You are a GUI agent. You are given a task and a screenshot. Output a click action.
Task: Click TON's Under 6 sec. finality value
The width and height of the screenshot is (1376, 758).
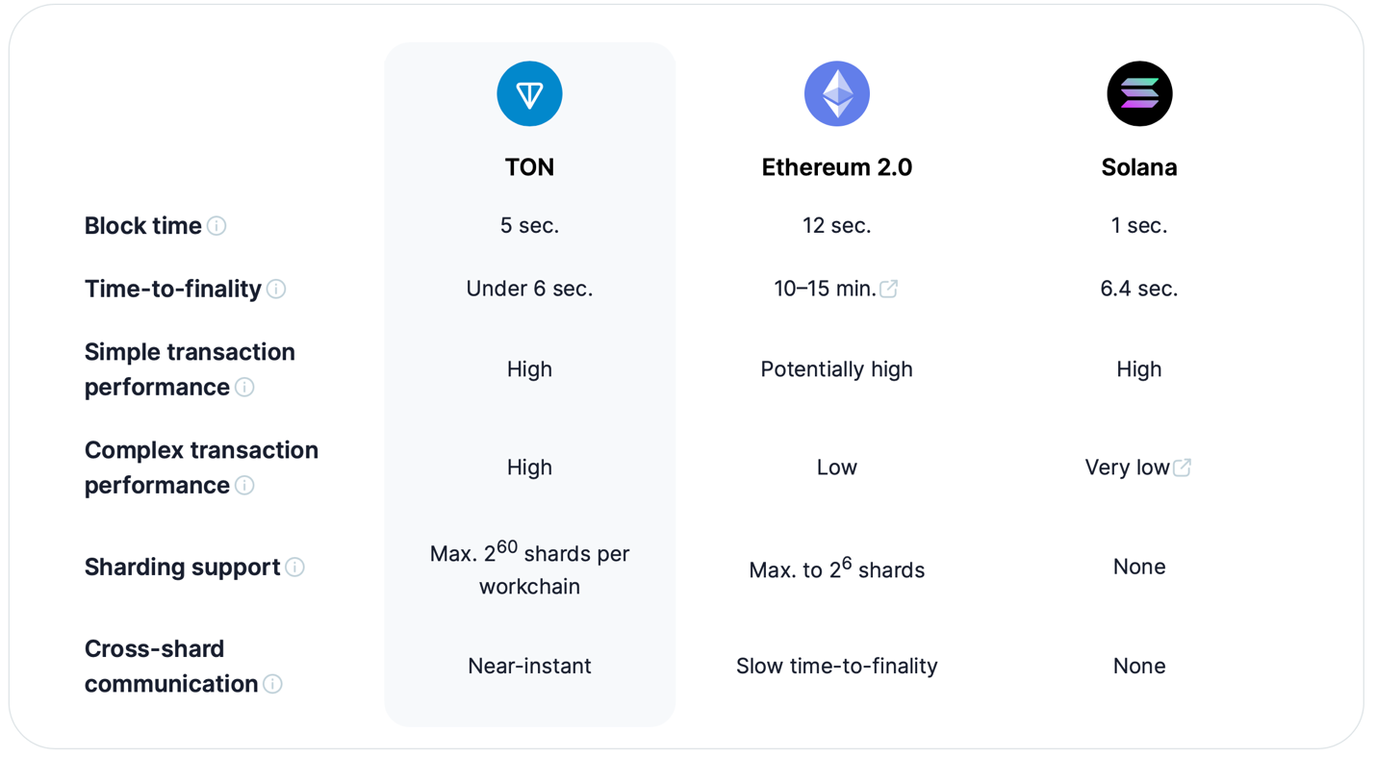(529, 289)
